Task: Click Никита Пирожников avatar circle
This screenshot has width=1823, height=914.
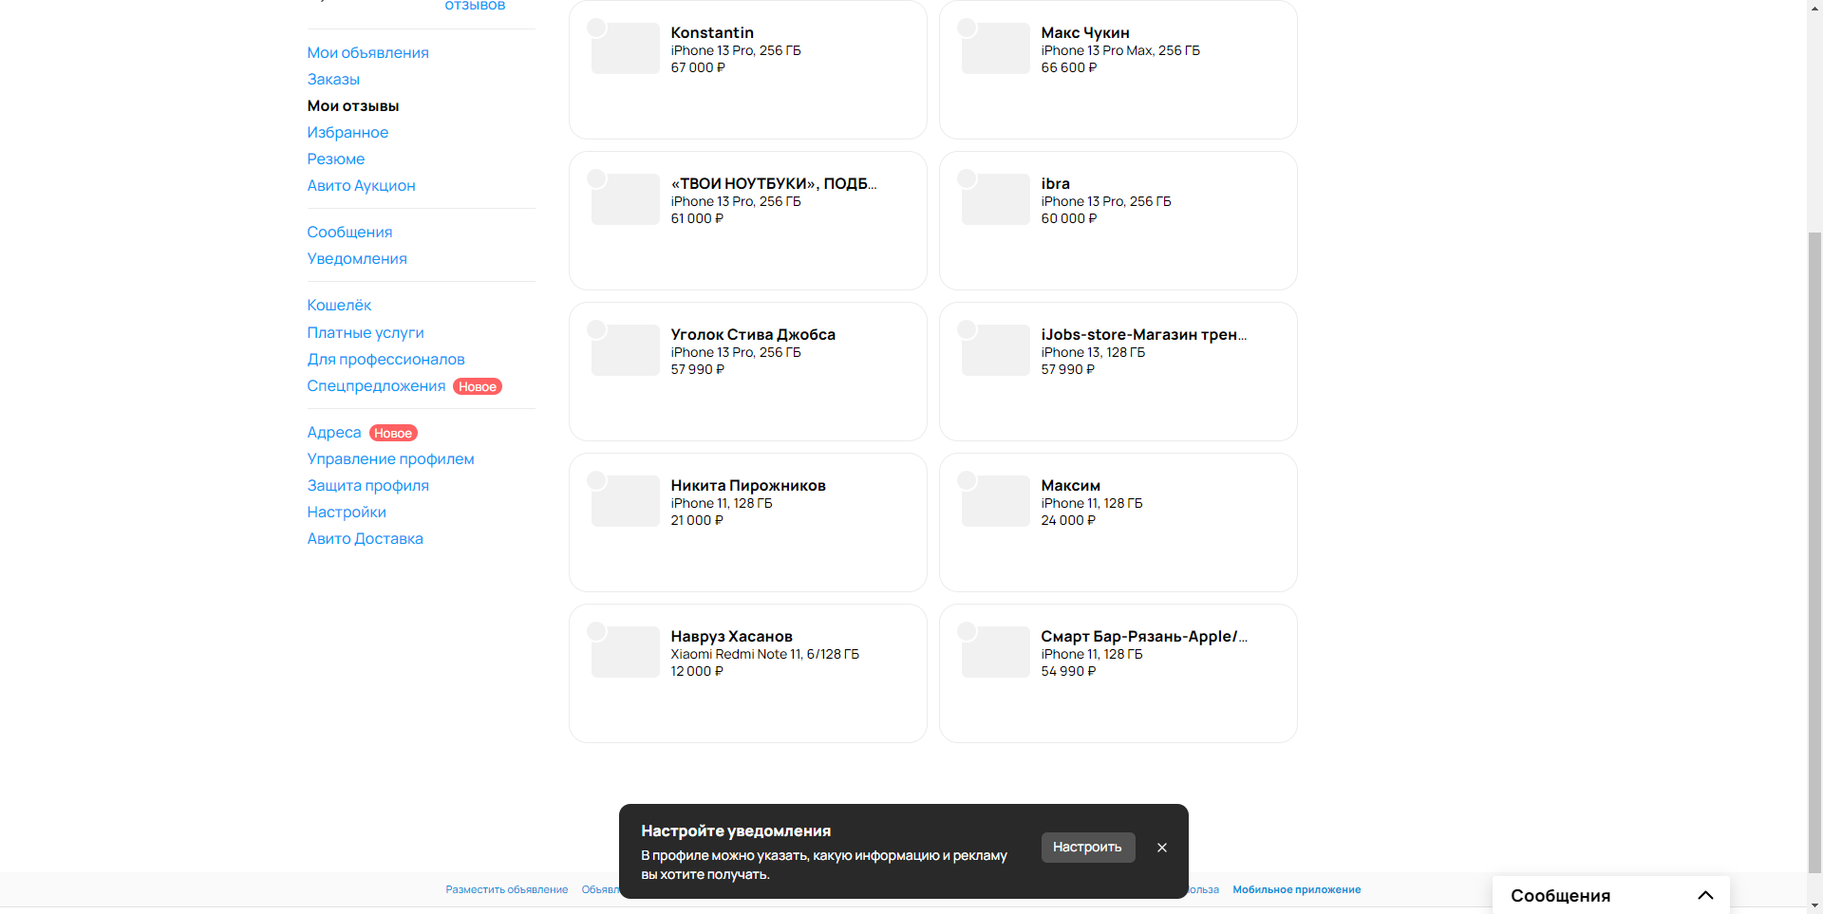Action: pyautogui.click(x=596, y=480)
